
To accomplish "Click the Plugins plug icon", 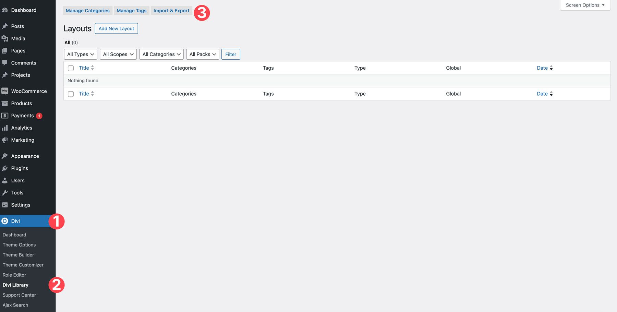I will 5,168.
